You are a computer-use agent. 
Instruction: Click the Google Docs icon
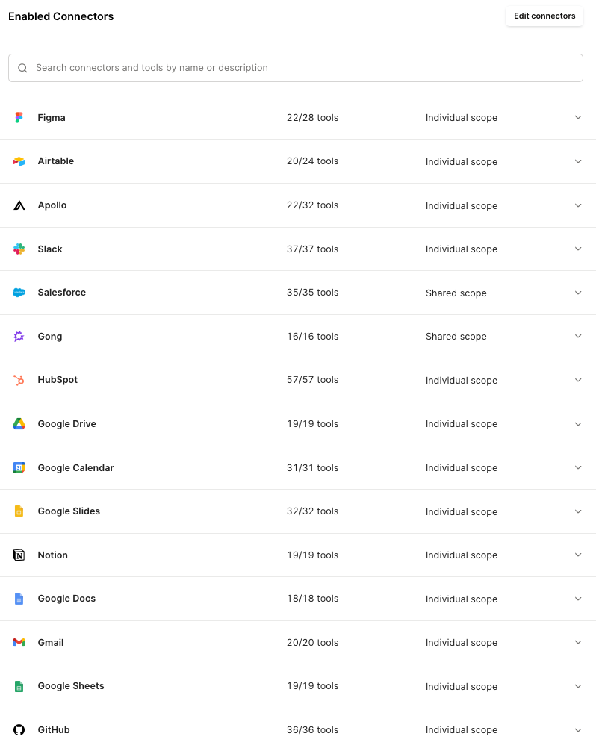pyautogui.click(x=19, y=599)
